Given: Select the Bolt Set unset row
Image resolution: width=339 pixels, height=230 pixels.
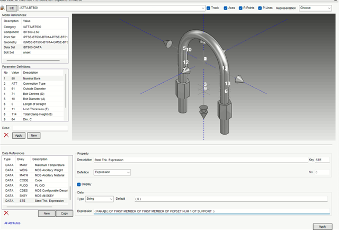Looking at the screenshot, I should [x=35, y=52].
